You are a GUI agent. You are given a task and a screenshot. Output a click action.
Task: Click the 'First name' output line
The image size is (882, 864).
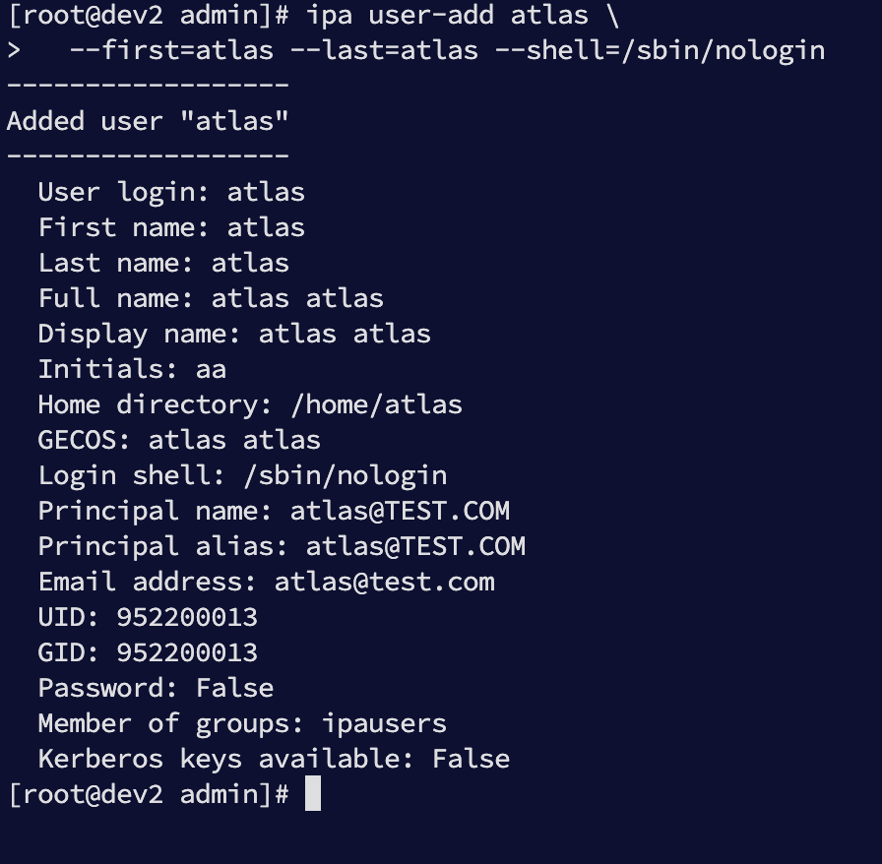pos(171,227)
